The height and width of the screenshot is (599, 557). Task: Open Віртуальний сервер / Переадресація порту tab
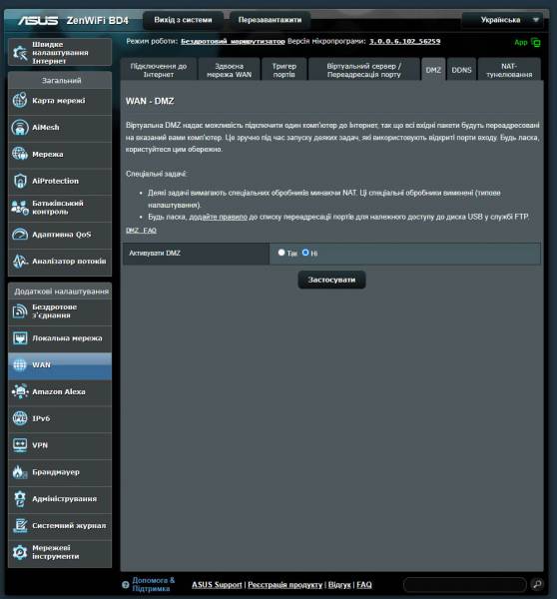point(363,70)
